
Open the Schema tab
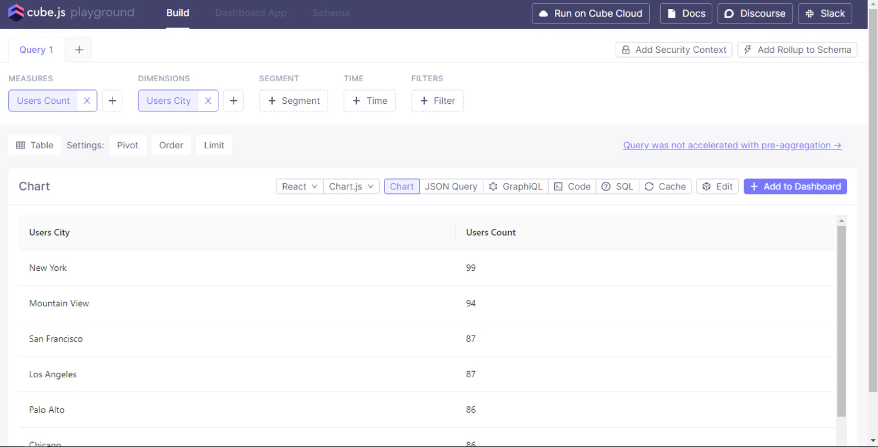[x=331, y=13]
